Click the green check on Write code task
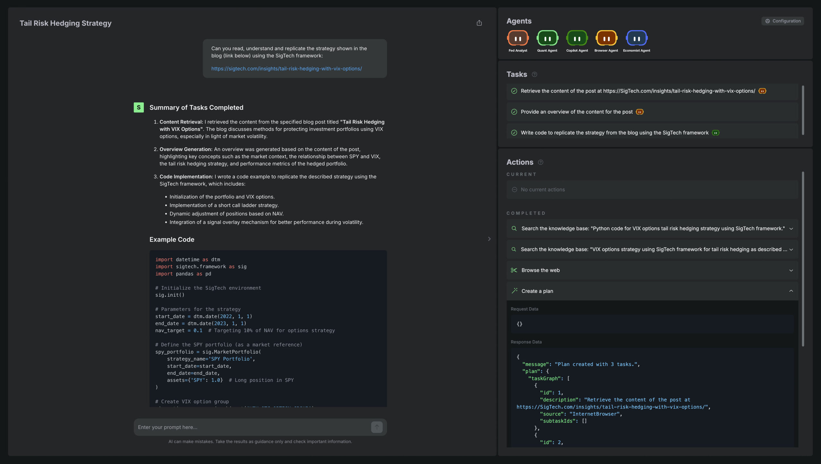Viewport: 821px width, 464px height. click(x=514, y=133)
